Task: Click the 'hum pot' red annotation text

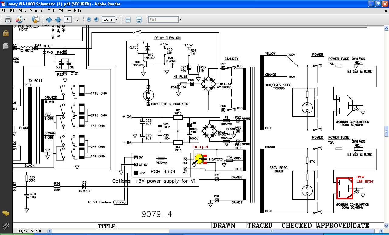Action: (x=200, y=147)
